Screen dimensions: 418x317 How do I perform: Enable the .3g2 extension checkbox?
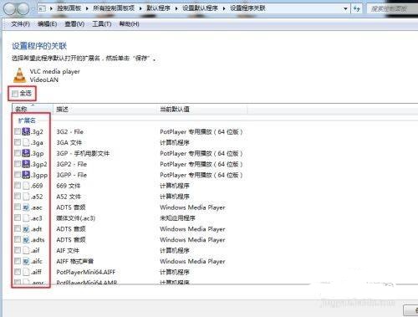[x=18, y=131]
